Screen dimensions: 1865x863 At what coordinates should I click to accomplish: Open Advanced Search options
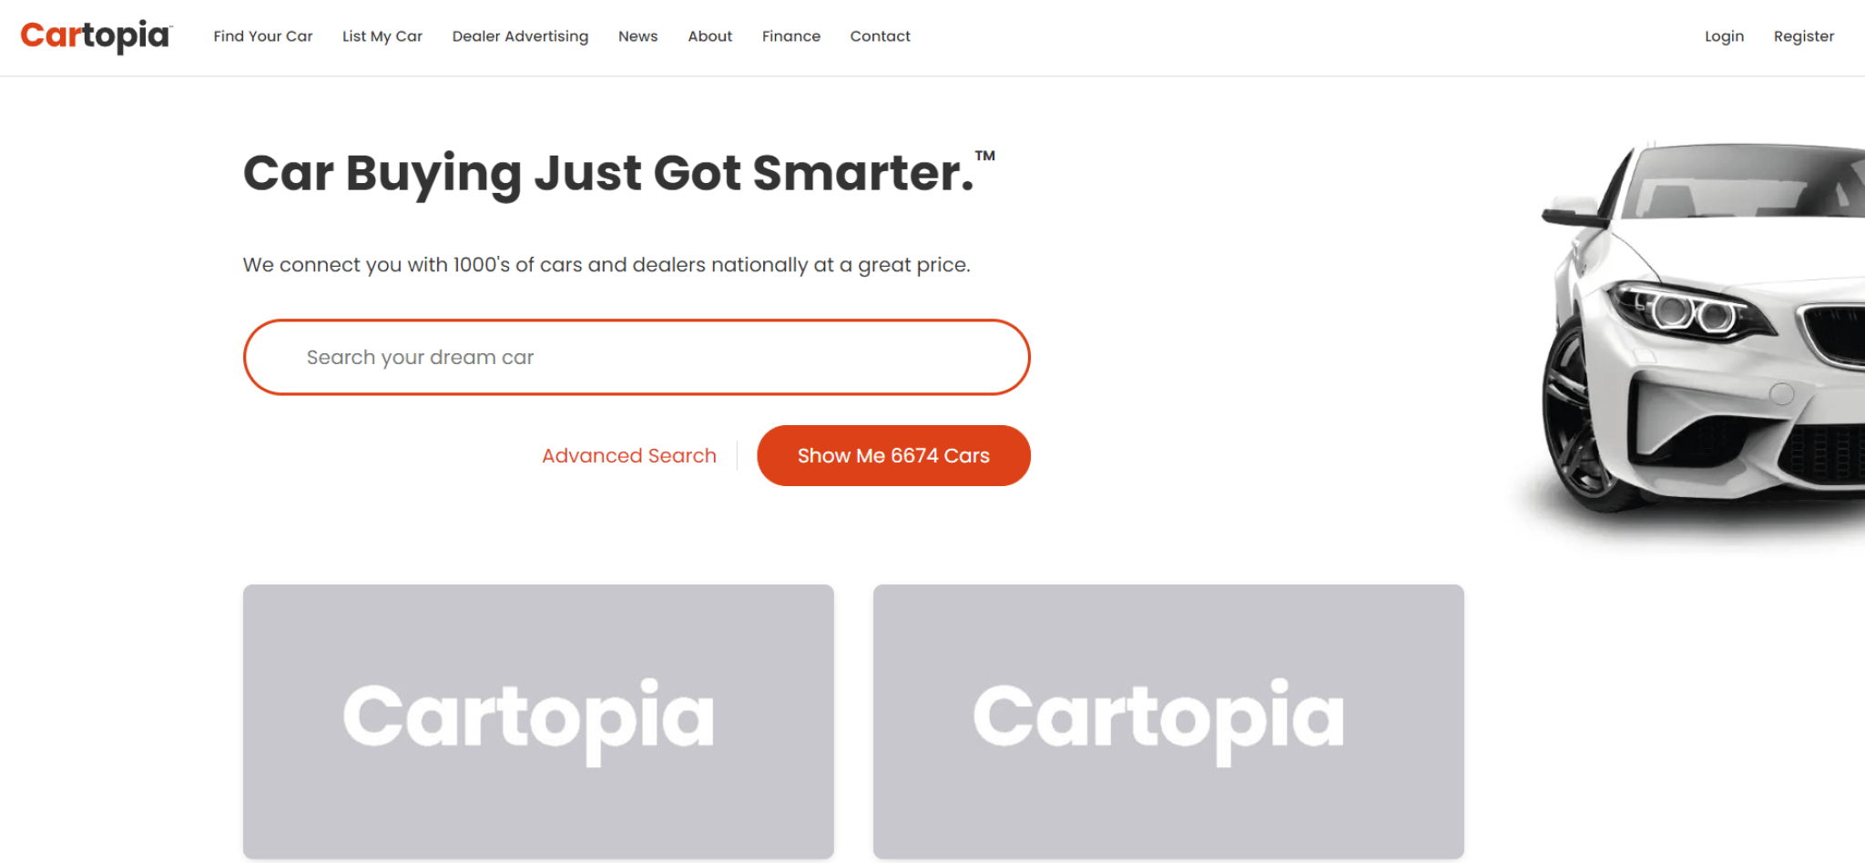tap(629, 455)
